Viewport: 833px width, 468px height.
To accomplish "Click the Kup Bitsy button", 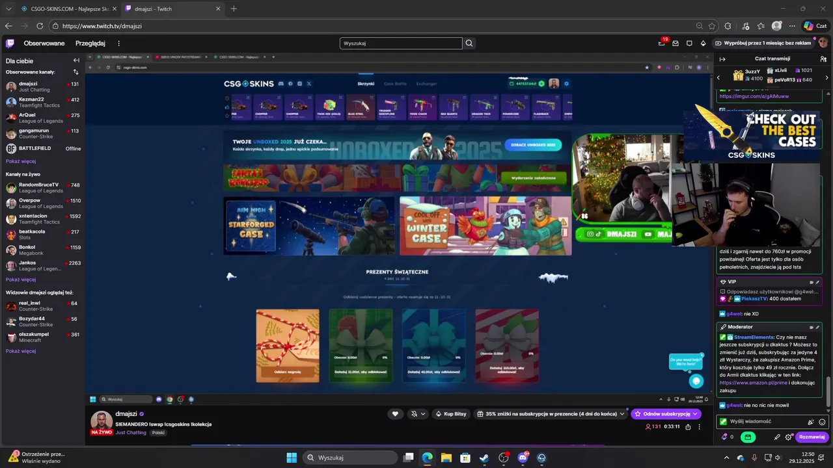I will tap(450, 414).
